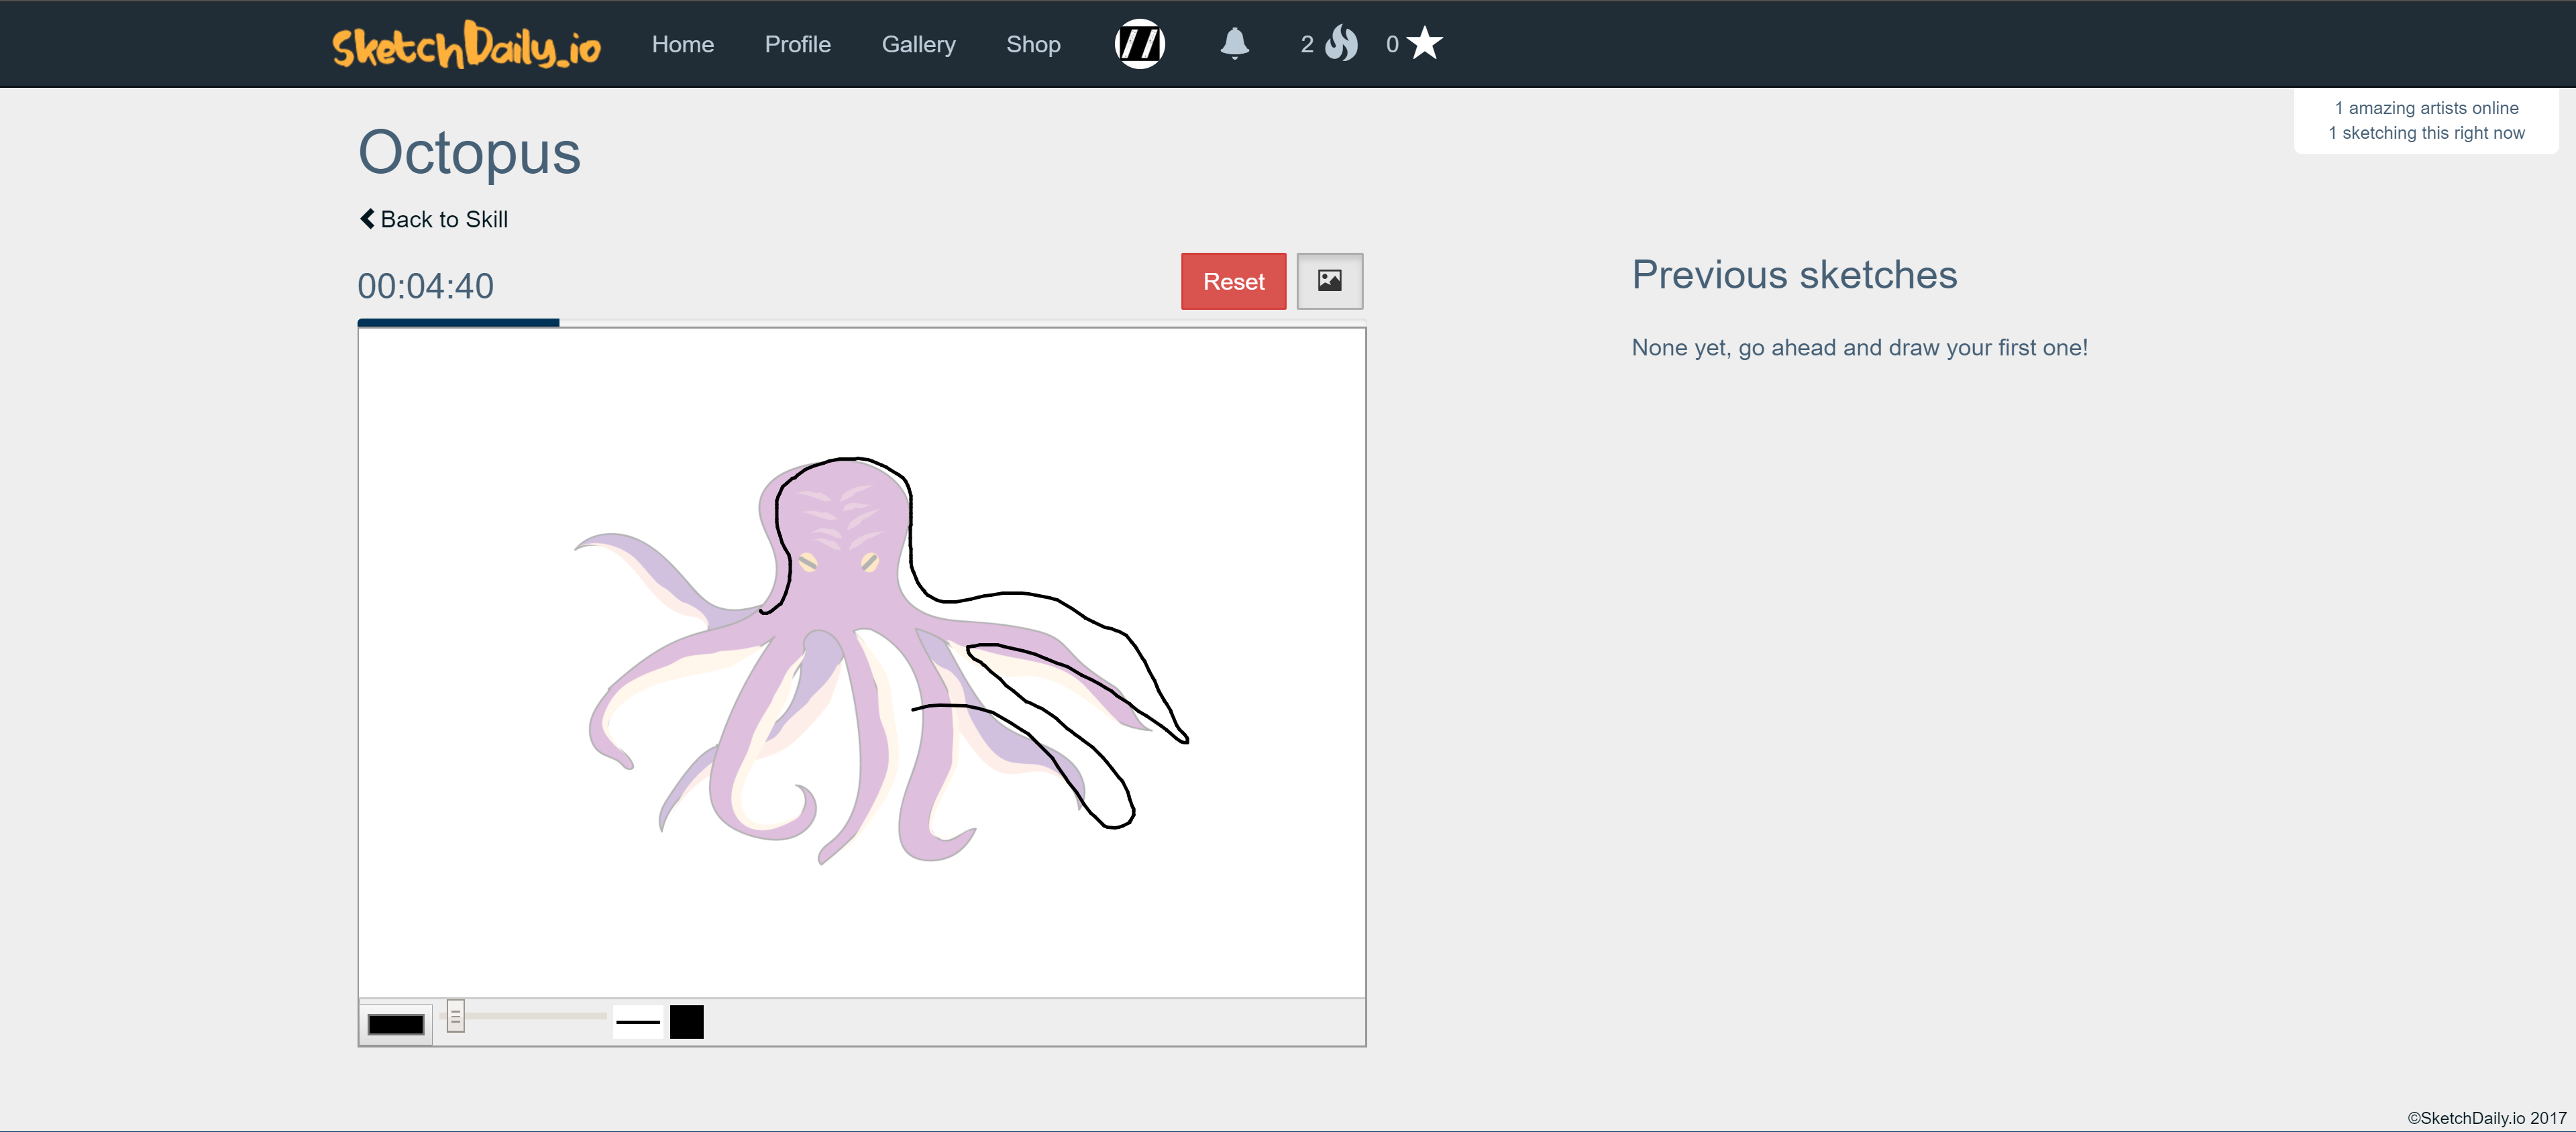The image size is (2576, 1132).
Task: Open notifications via the bell icon
Action: point(1234,44)
